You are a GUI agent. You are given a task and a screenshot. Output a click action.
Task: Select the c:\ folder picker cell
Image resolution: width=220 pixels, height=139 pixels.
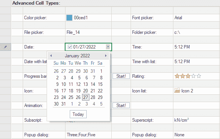click(196, 32)
